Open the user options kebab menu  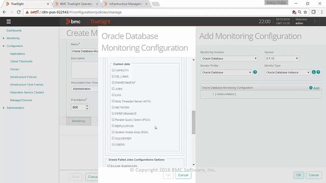(314, 21)
